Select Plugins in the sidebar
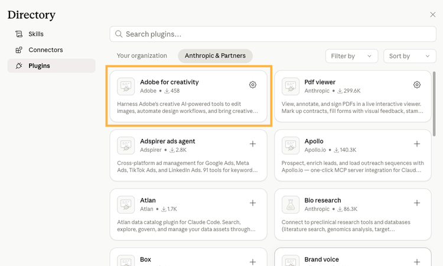 click(x=39, y=66)
